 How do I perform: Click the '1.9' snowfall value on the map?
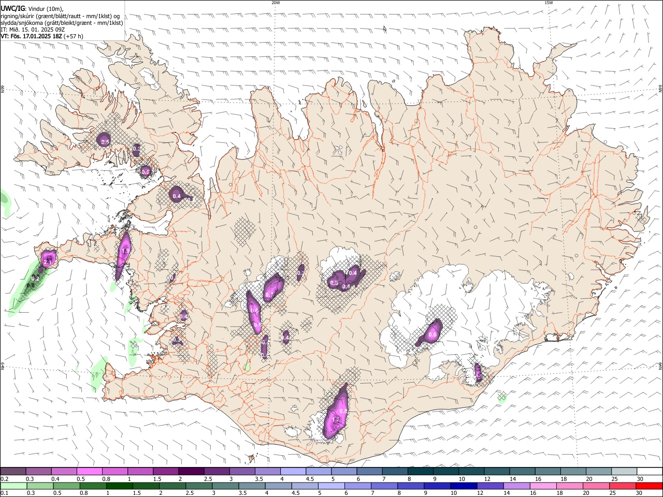[125, 251]
